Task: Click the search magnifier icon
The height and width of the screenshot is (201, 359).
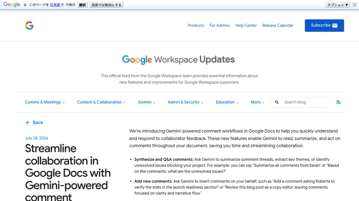Action: [x=277, y=102]
